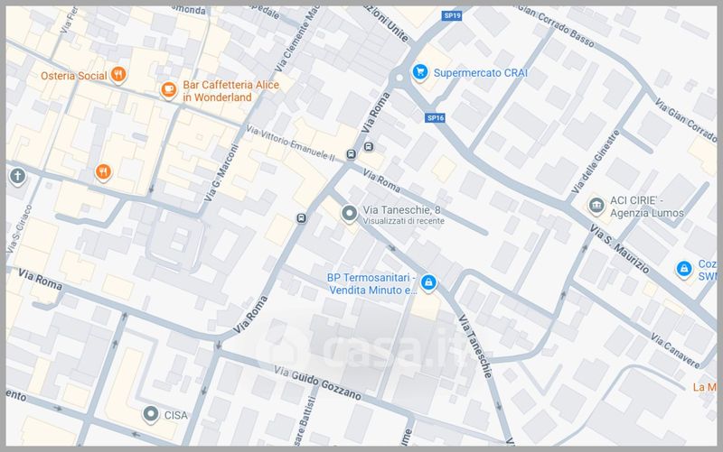Click the Via Guido Gozzano street label
Viewport: 723px width, 452px height.
pyautogui.click(x=317, y=383)
